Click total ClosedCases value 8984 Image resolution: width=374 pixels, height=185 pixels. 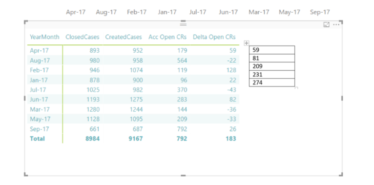pyautogui.click(x=93, y=139)
